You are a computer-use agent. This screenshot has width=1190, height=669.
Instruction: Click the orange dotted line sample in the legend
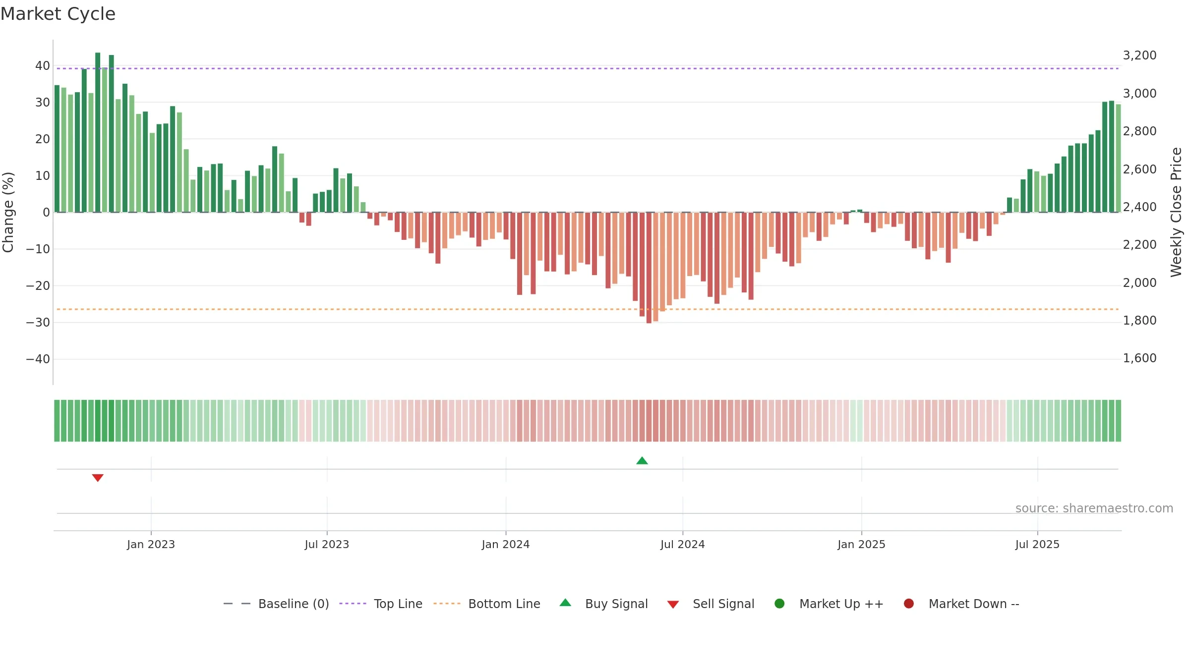tap(447, 604)
